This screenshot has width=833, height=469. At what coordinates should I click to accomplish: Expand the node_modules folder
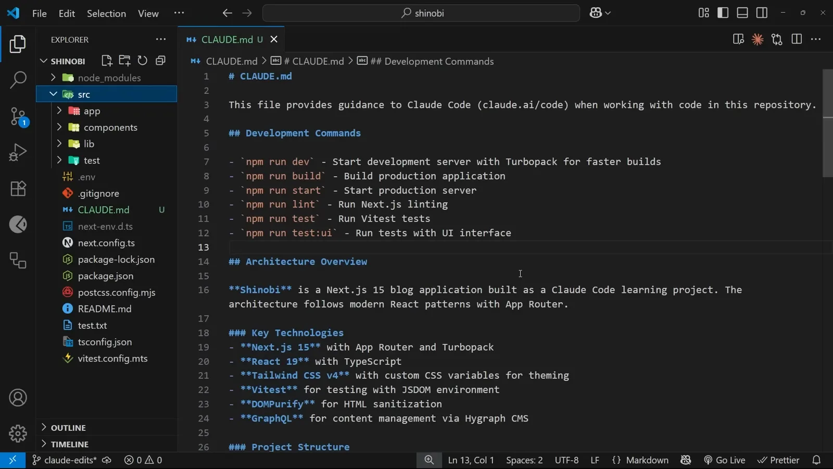coord(53,78)
